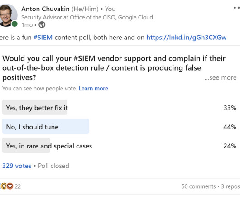240x200 pixels.
Task: Open the 22 reactions count
Action: tap(18, 186)
